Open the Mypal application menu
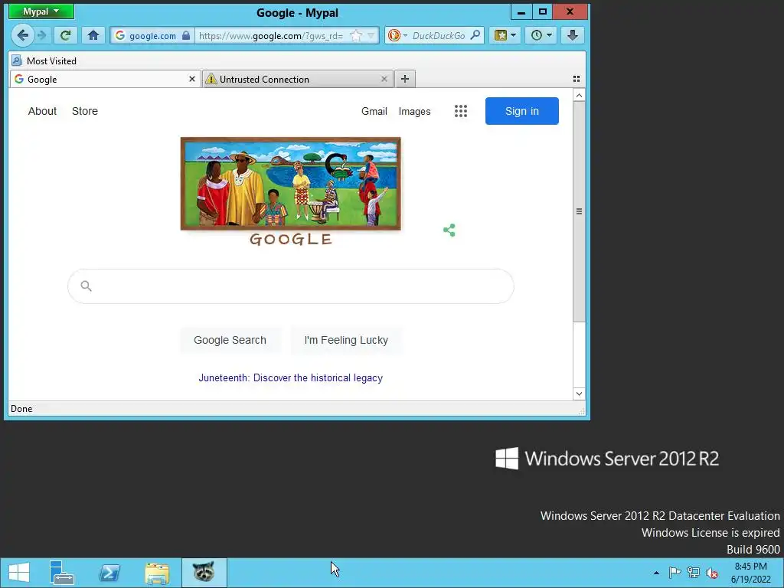The width and height of the screenshot is (784, 588). tap(41, 11)
